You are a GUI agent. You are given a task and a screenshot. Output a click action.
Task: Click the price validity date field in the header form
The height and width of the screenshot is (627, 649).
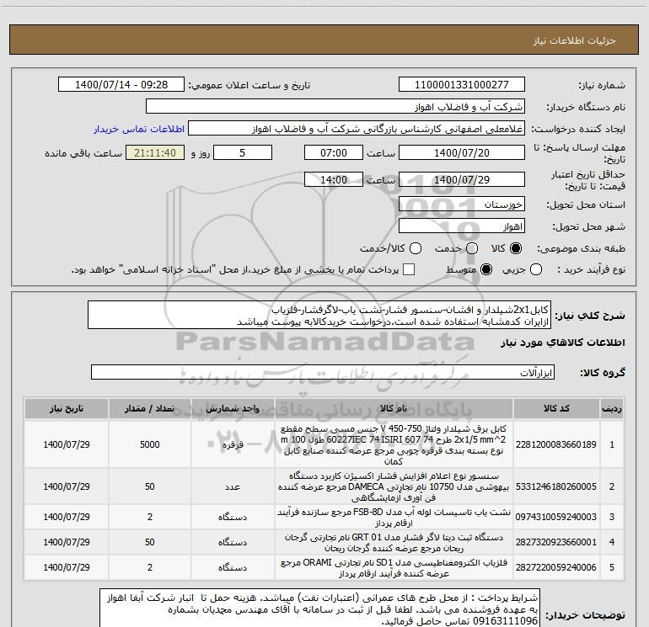462,180
